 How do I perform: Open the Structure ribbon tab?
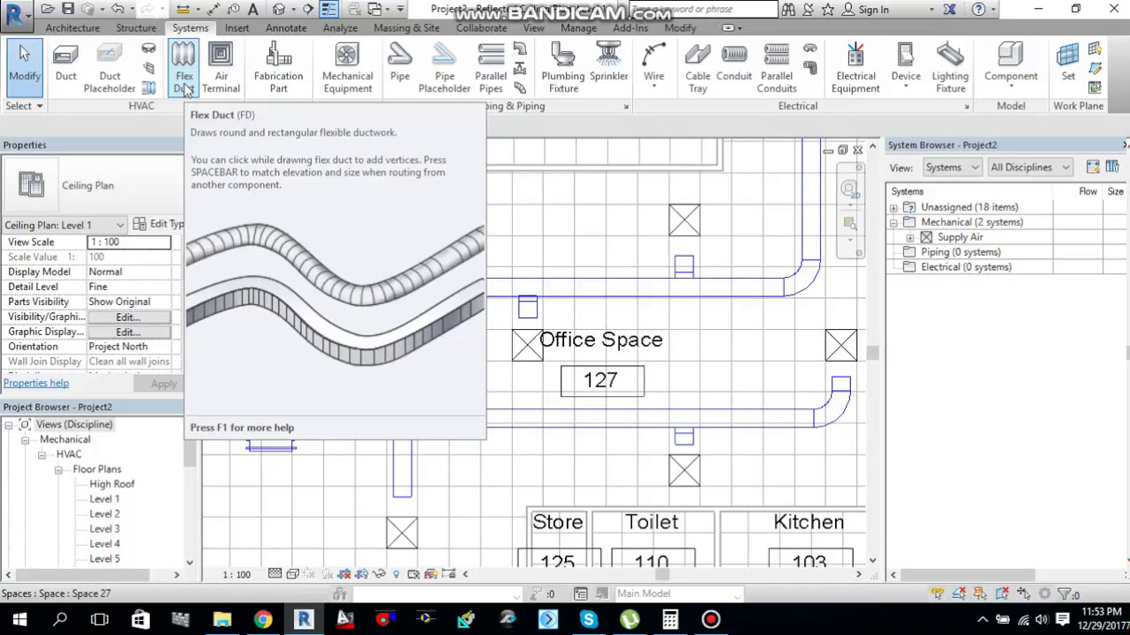(x=136, y=28)
